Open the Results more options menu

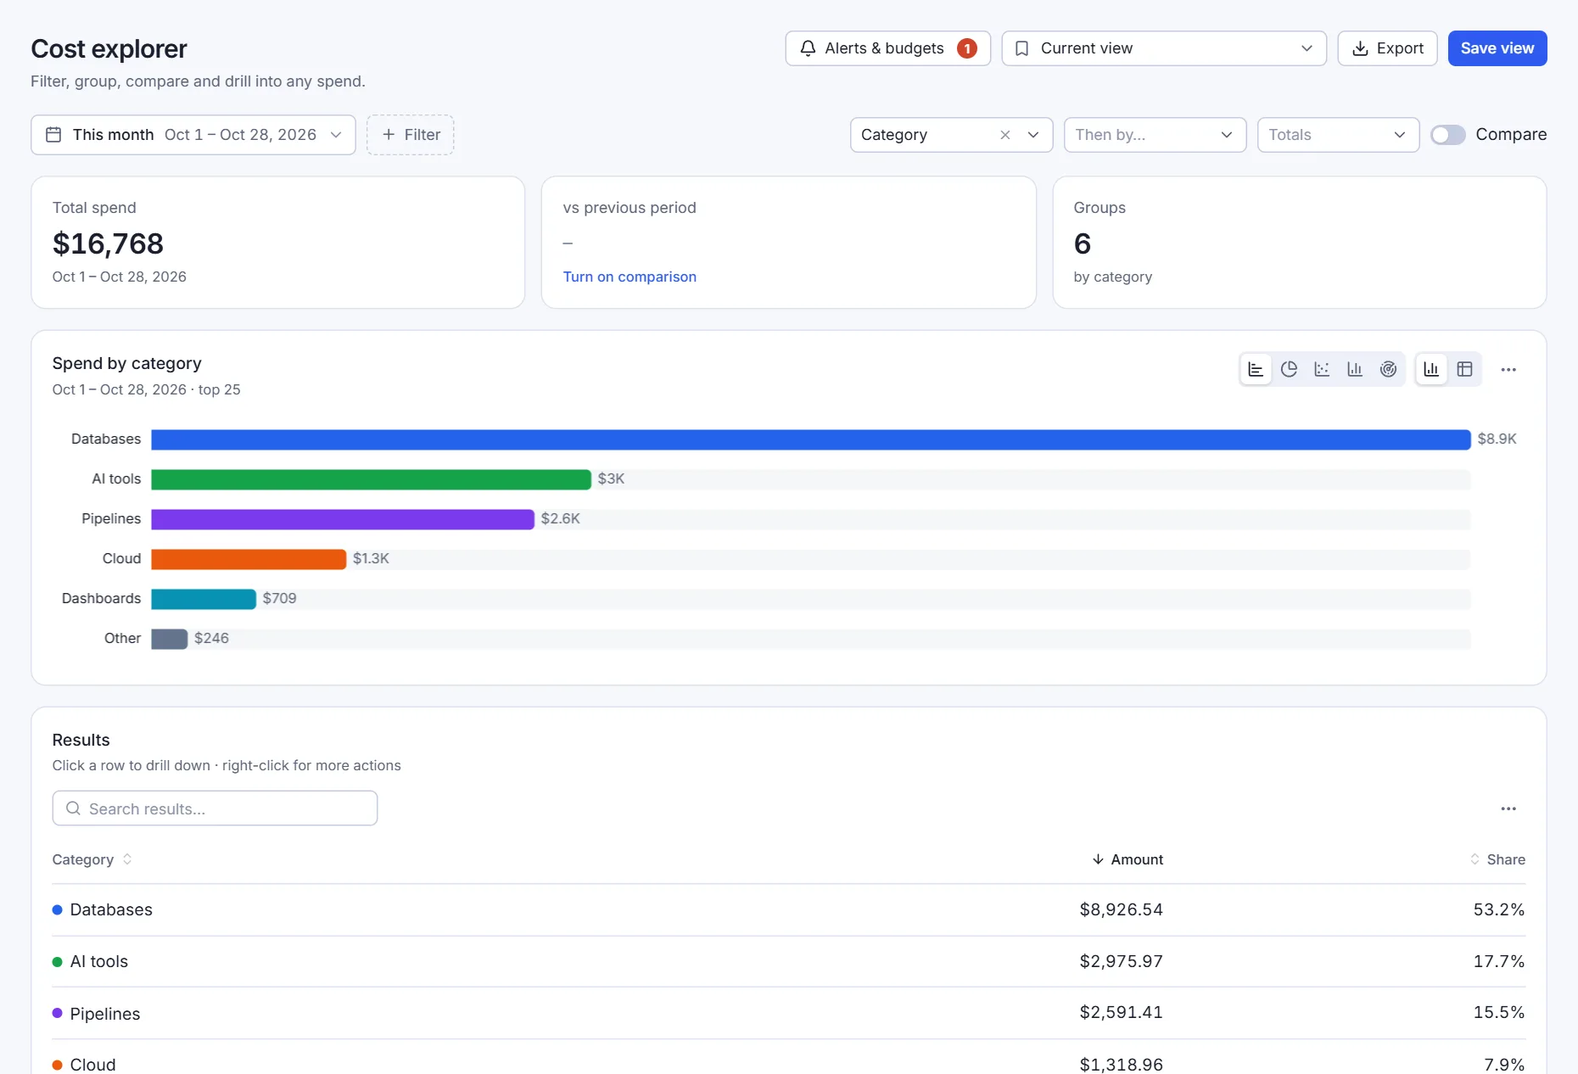coord(1508,808)
